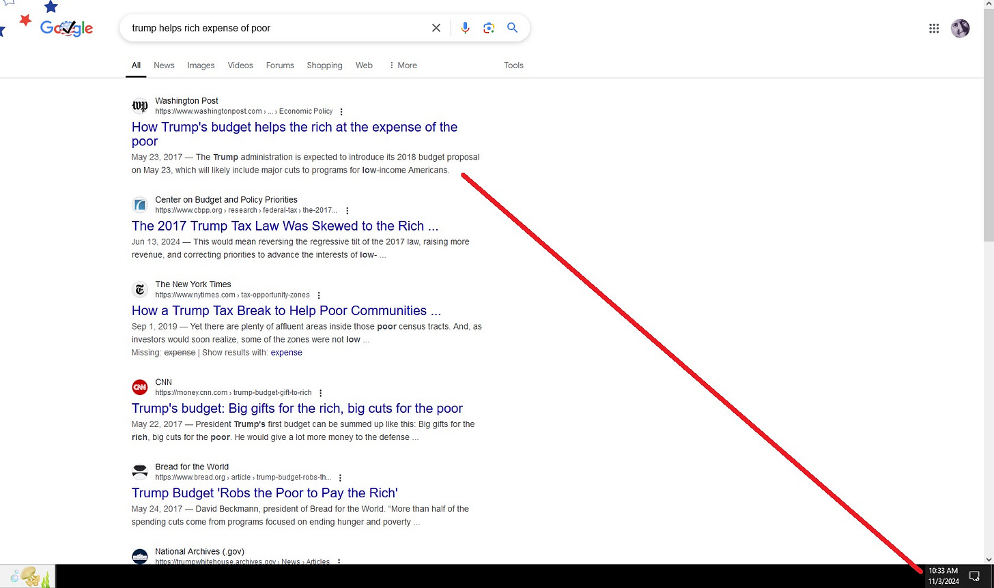Open 'The 2017 Trump Tax Law Was Skewed' link
Screen dimensions: 994x588
click(x=285, y=226)
